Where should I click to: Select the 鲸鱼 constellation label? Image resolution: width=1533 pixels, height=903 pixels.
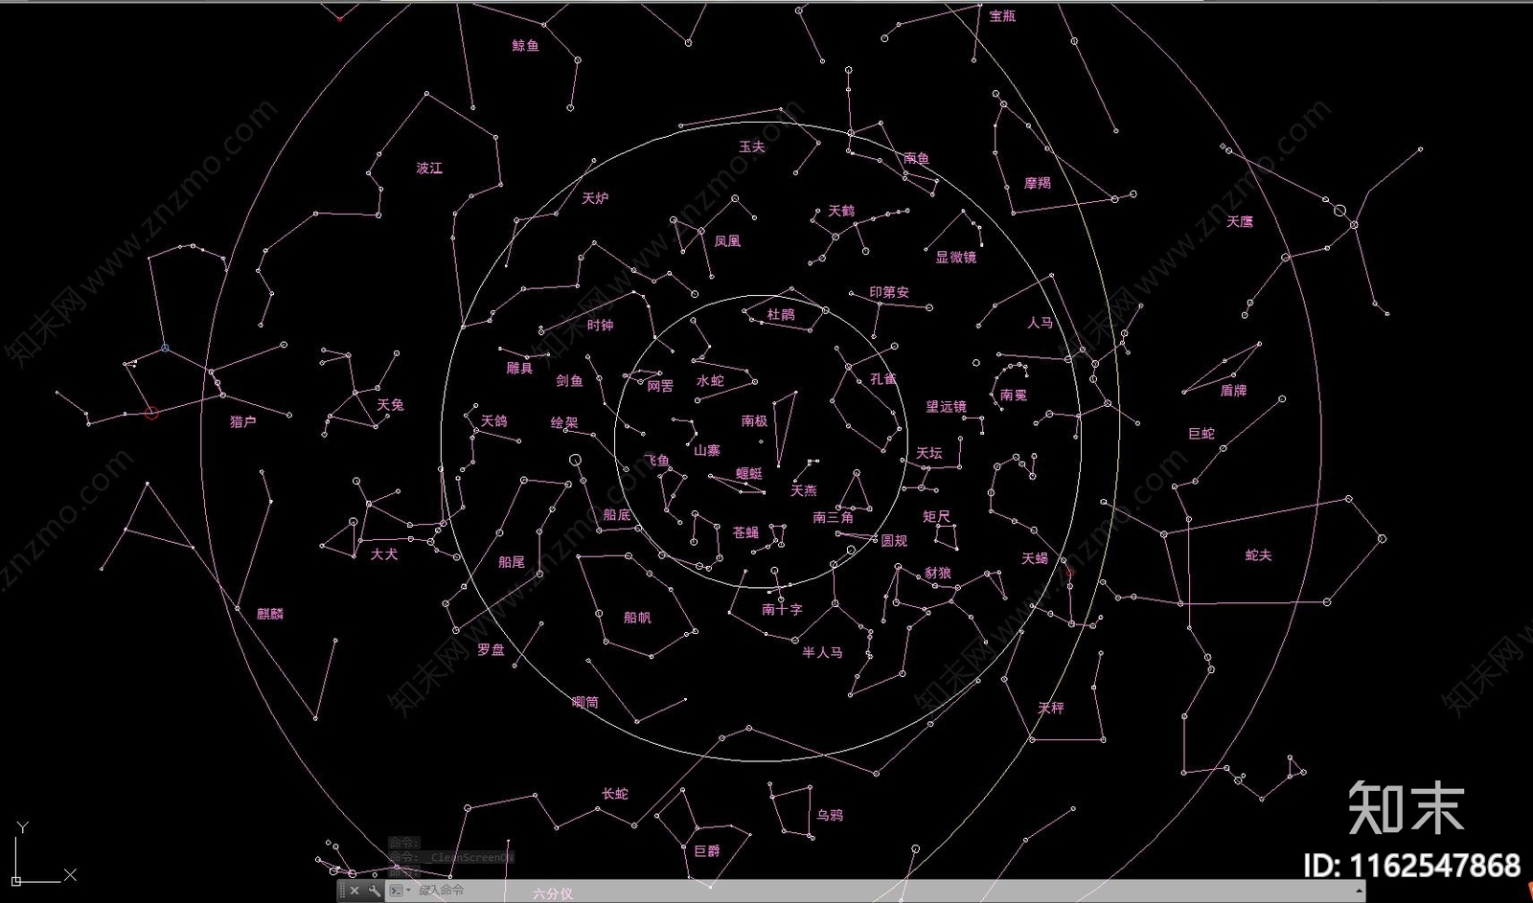pyautogui.click(x=525, y=45)
